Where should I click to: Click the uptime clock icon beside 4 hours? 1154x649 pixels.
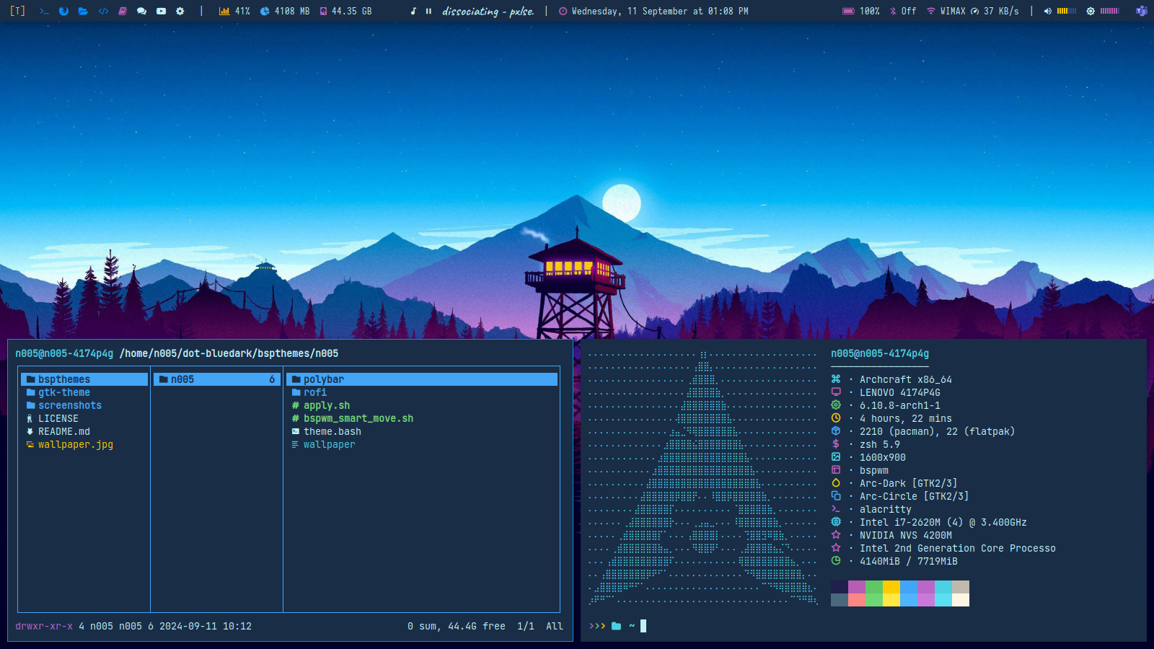pyautogui.click(x=836, y=418)
